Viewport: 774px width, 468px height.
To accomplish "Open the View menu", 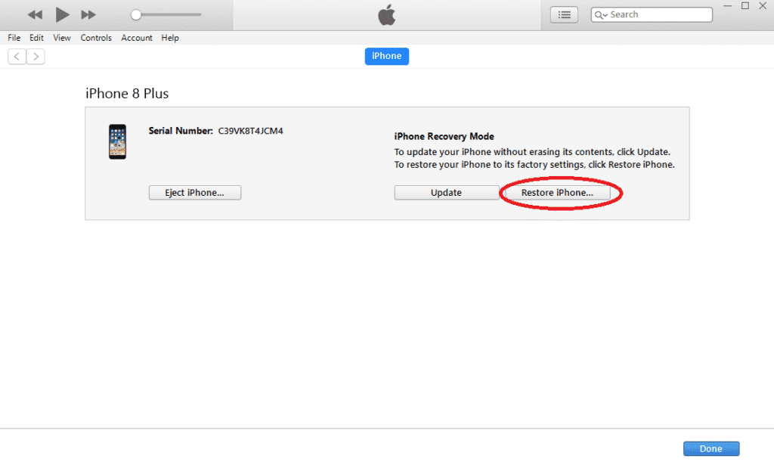I will coord(62,38).
